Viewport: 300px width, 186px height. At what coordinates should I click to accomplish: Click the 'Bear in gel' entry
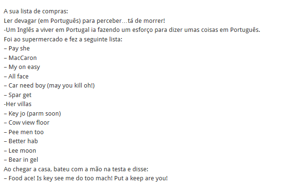point(21,160)
